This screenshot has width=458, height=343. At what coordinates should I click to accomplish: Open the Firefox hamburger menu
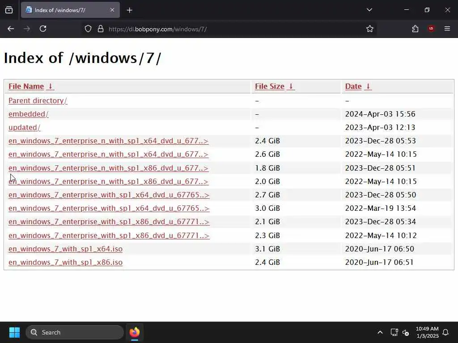(x=447, y=29)
